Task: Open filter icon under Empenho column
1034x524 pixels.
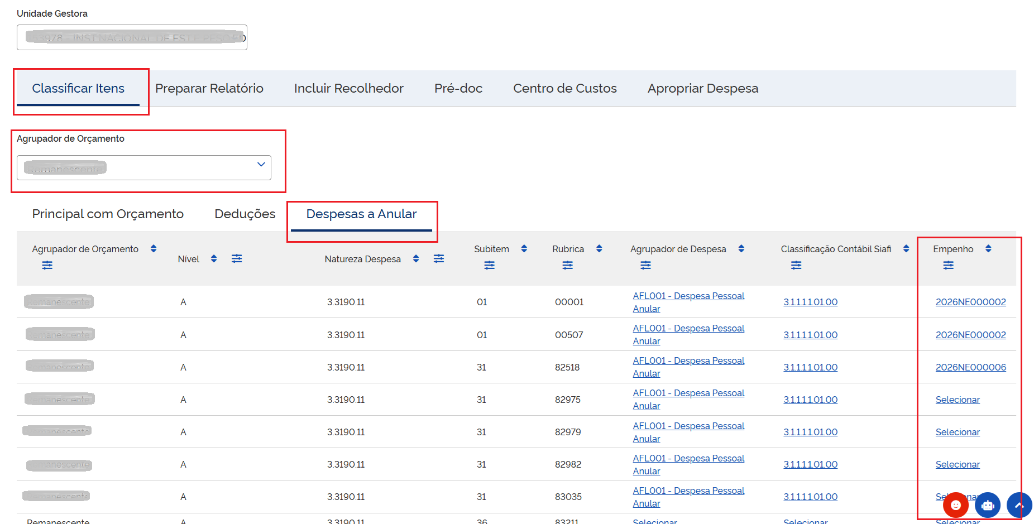Action: point(948,265)
